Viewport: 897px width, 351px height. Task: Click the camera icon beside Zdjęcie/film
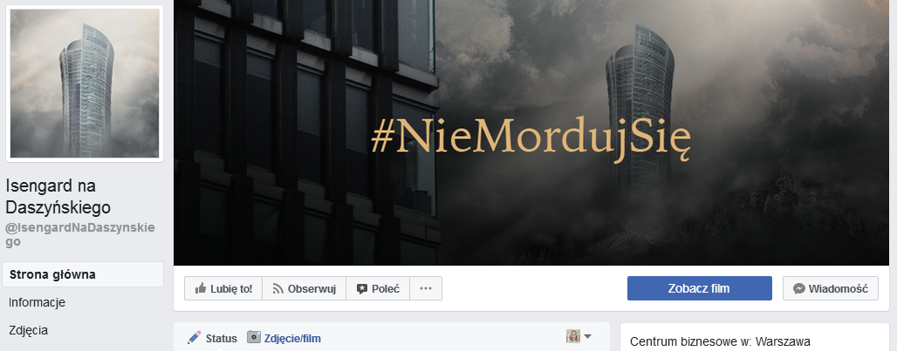coord(253,337)
